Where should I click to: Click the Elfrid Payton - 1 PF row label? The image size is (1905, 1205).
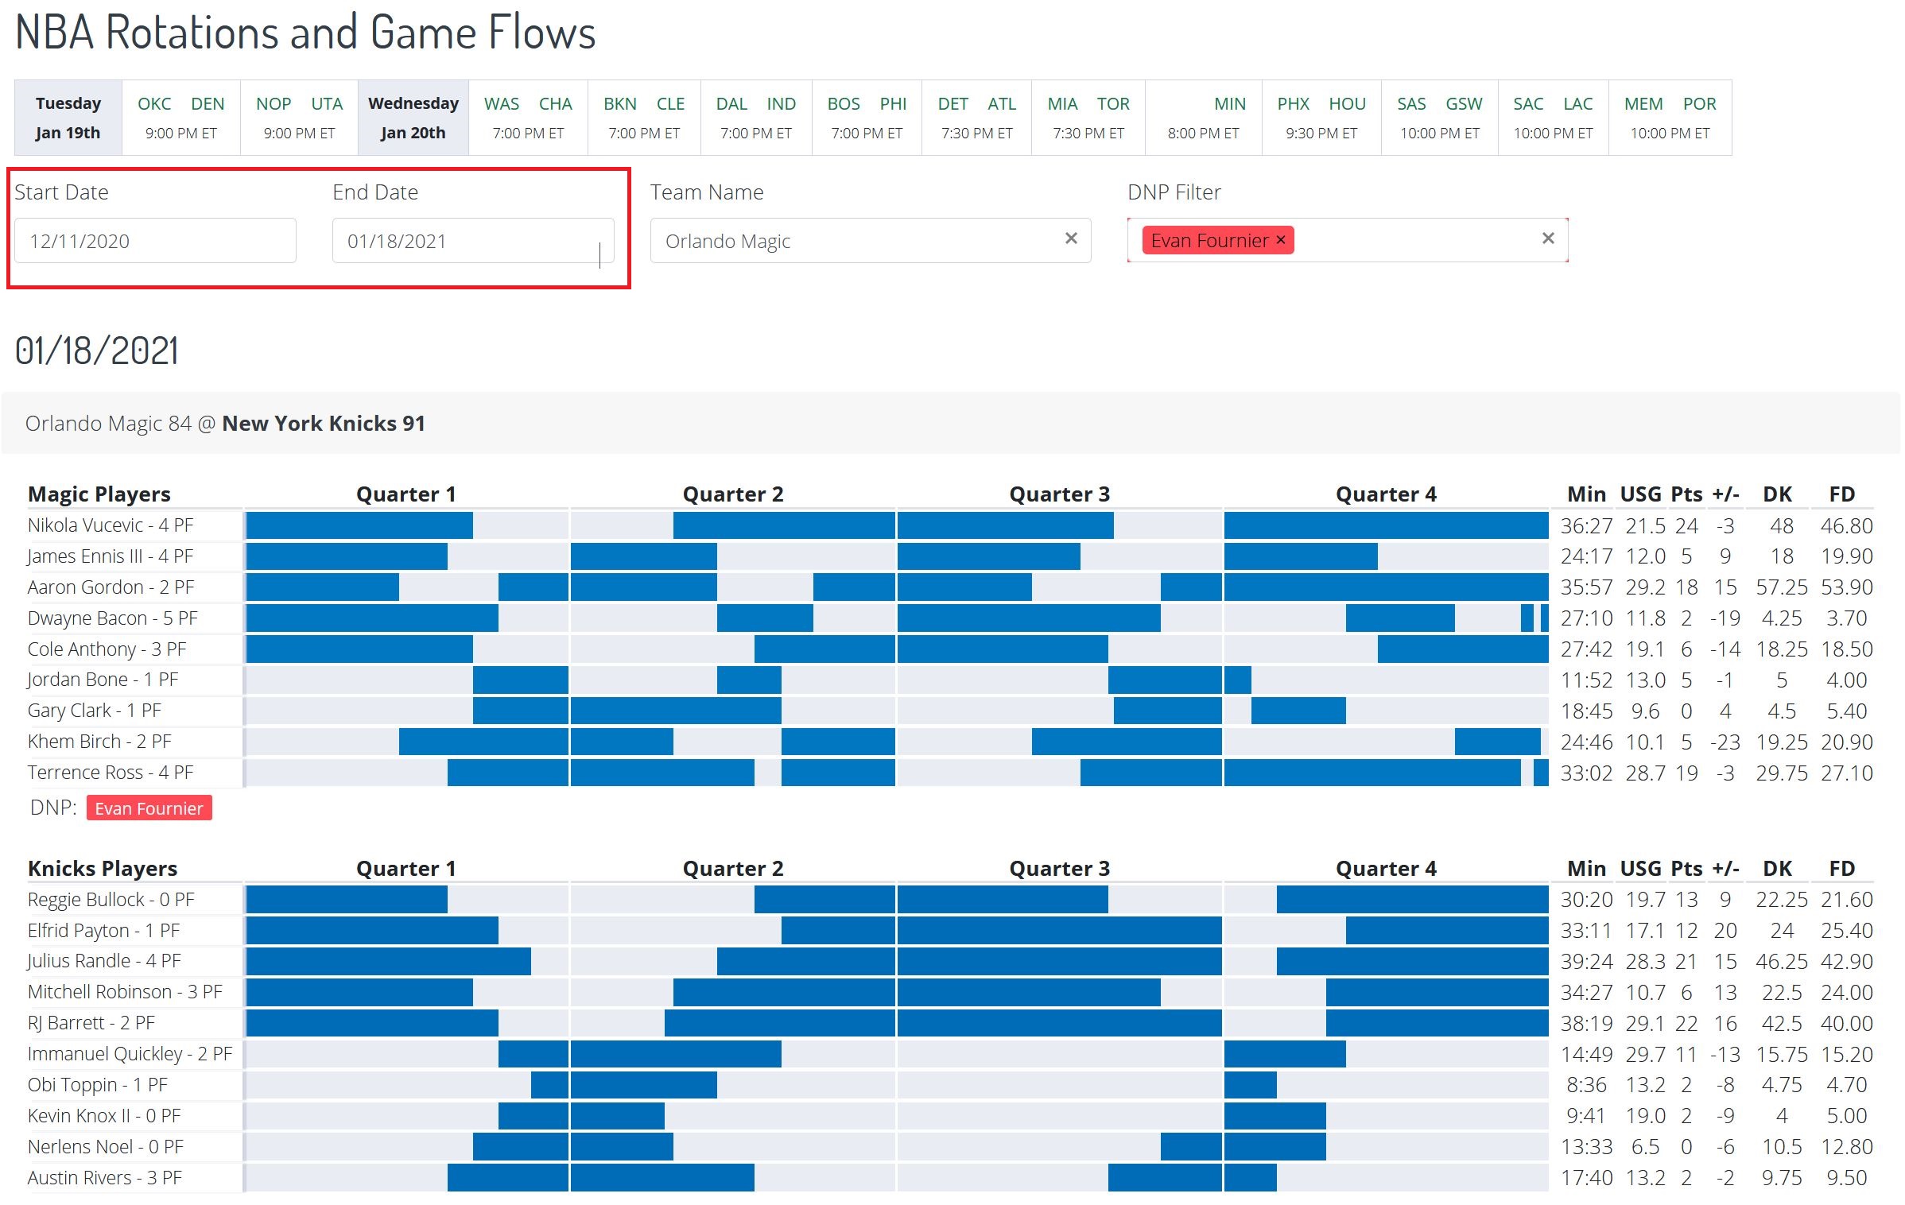pyautogui.click(x=104, y=931)
